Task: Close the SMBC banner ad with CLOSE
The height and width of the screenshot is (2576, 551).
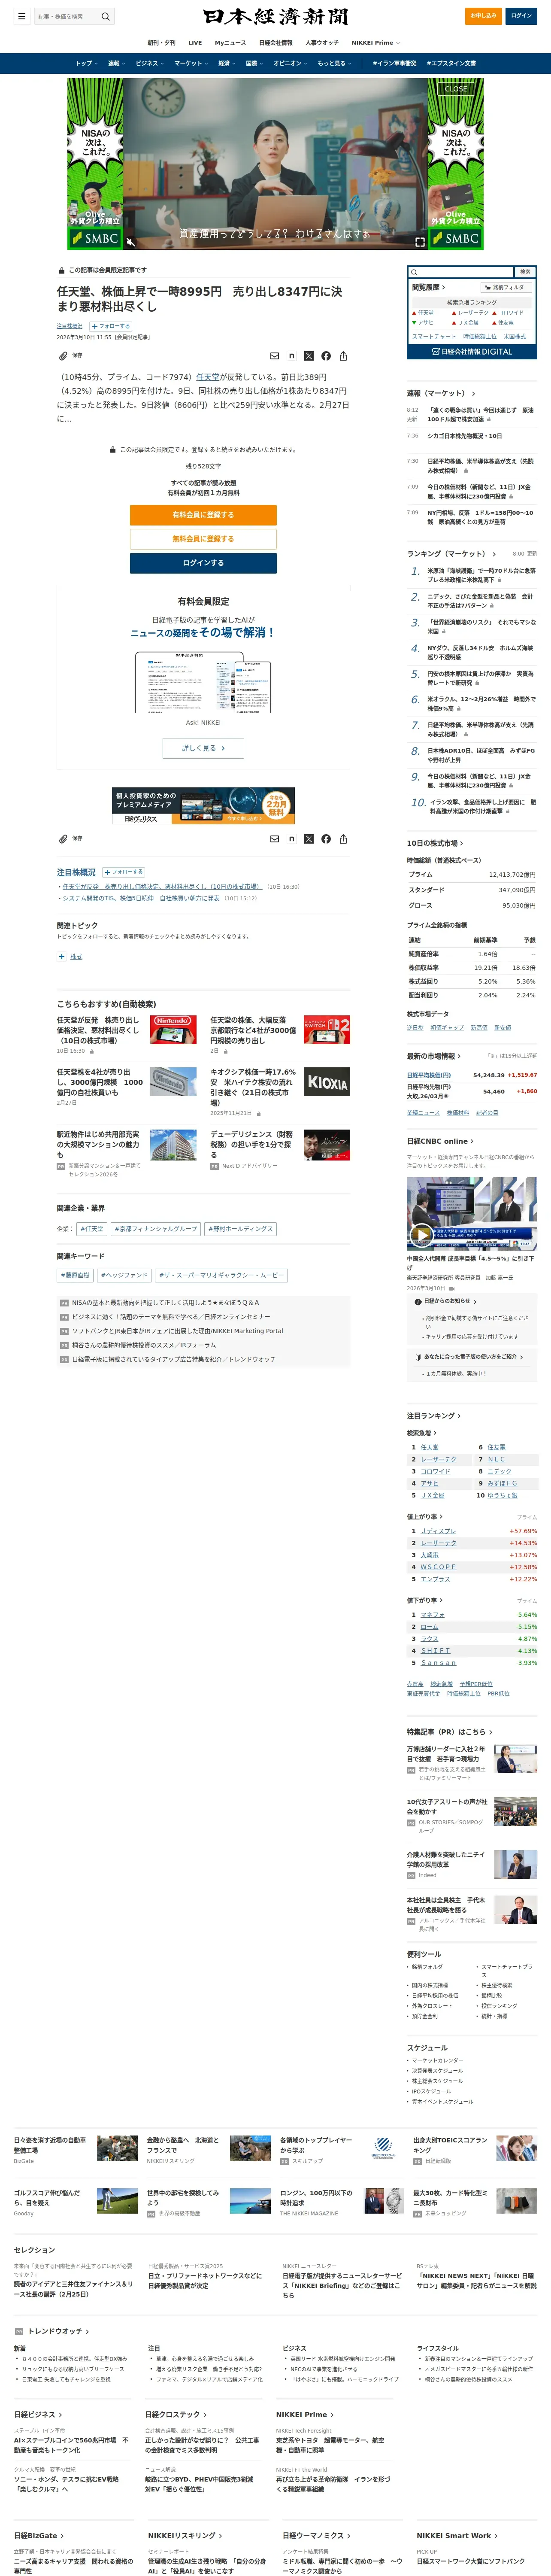Action: 456,88
